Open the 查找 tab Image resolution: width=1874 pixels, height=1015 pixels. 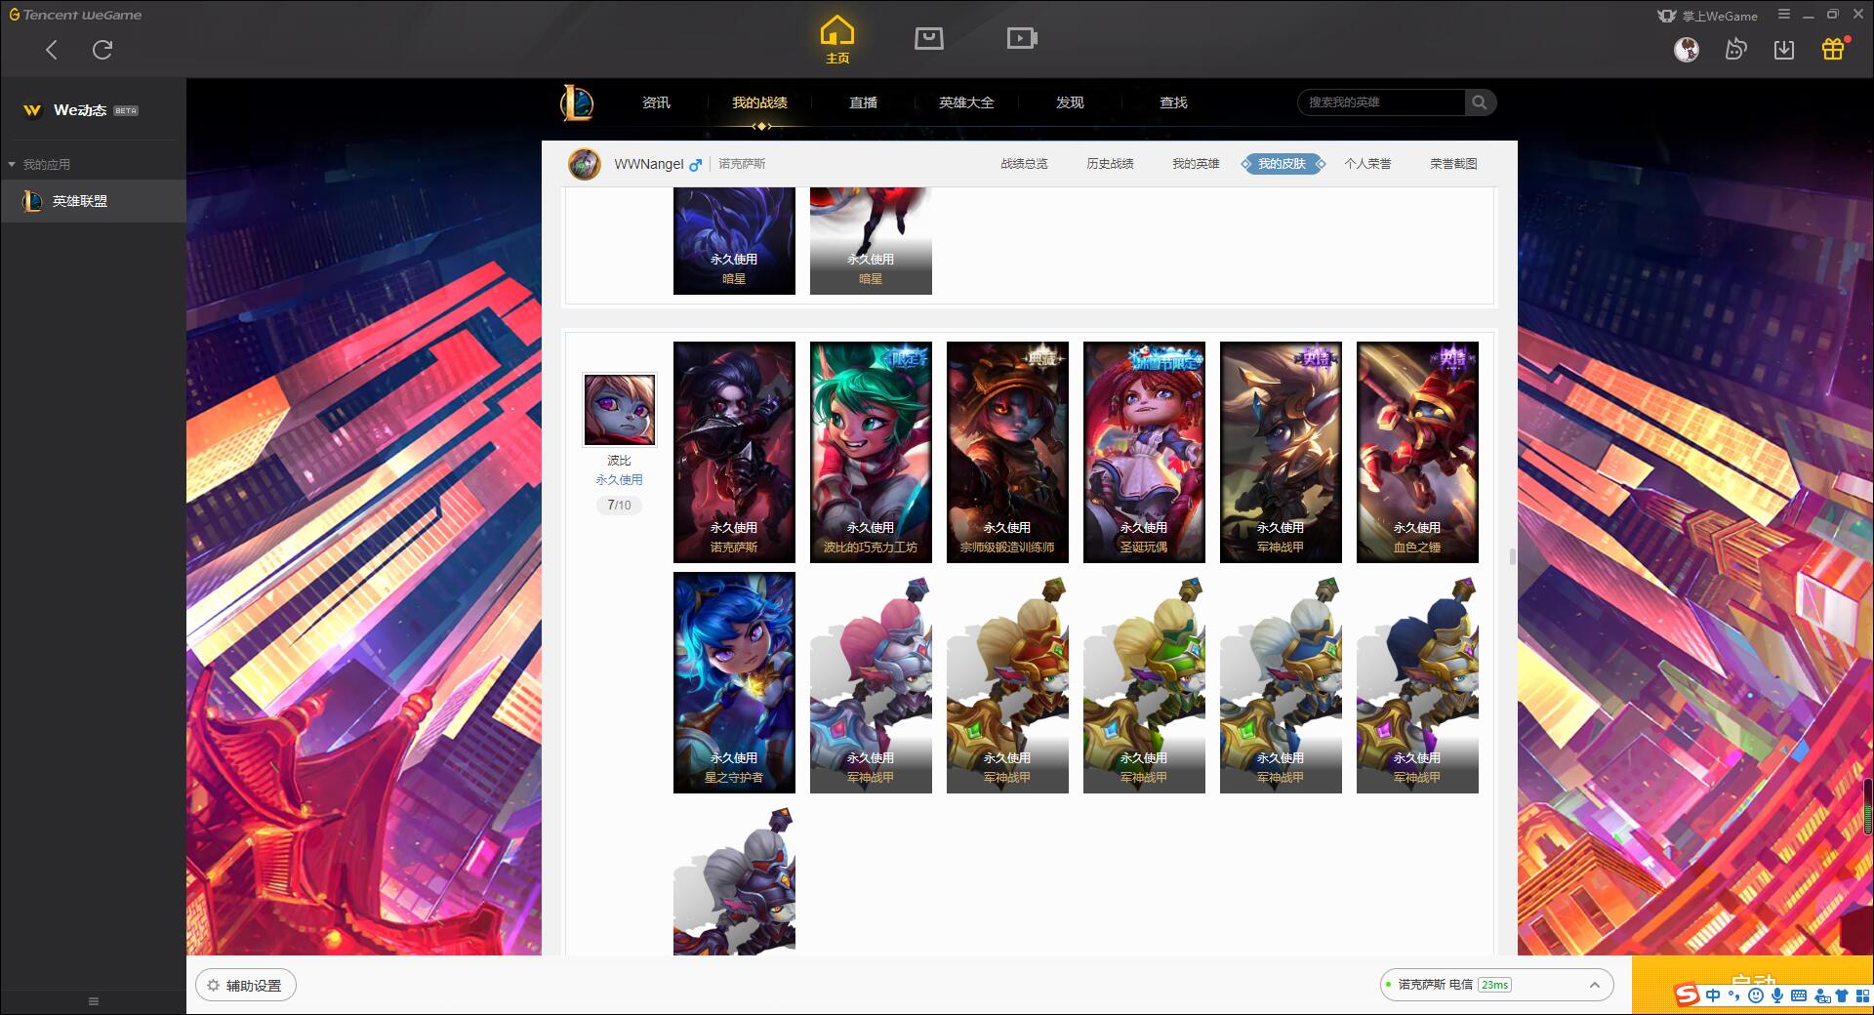[x=1173, y=102]
